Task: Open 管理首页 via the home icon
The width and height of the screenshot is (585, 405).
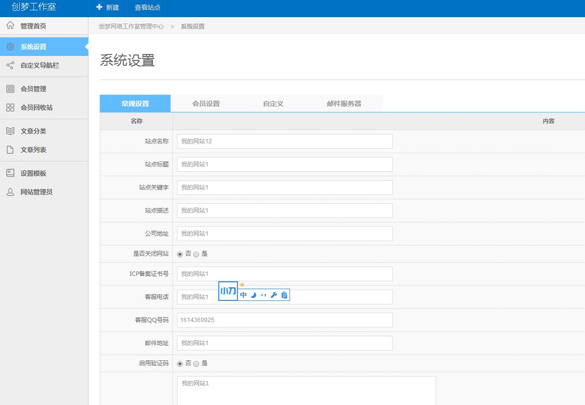Action: 10,26
